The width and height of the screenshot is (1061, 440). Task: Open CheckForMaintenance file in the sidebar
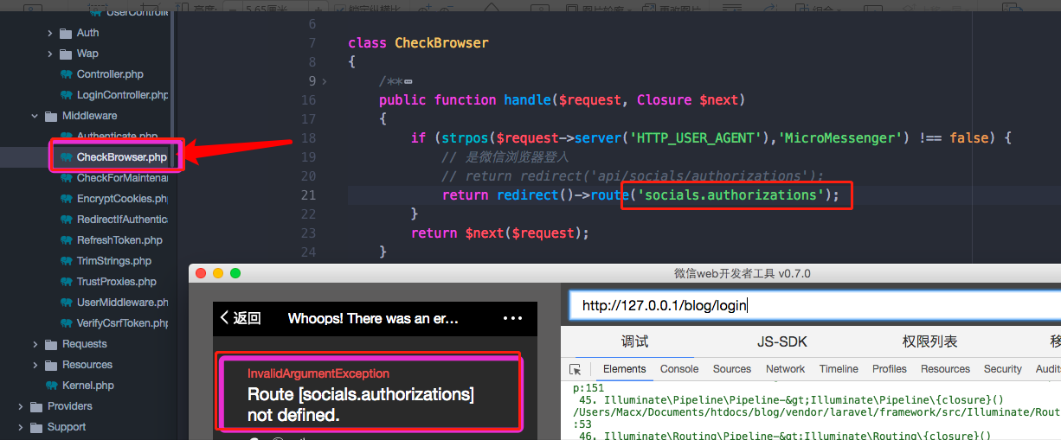[122, 178]
